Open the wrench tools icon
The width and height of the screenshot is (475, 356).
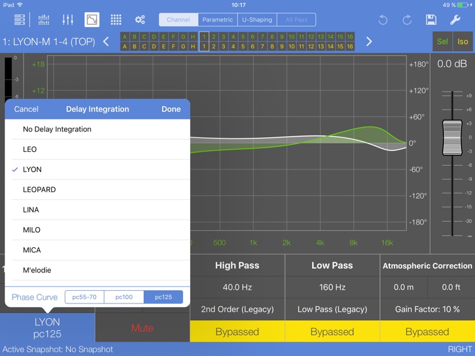tap(455, 20)
